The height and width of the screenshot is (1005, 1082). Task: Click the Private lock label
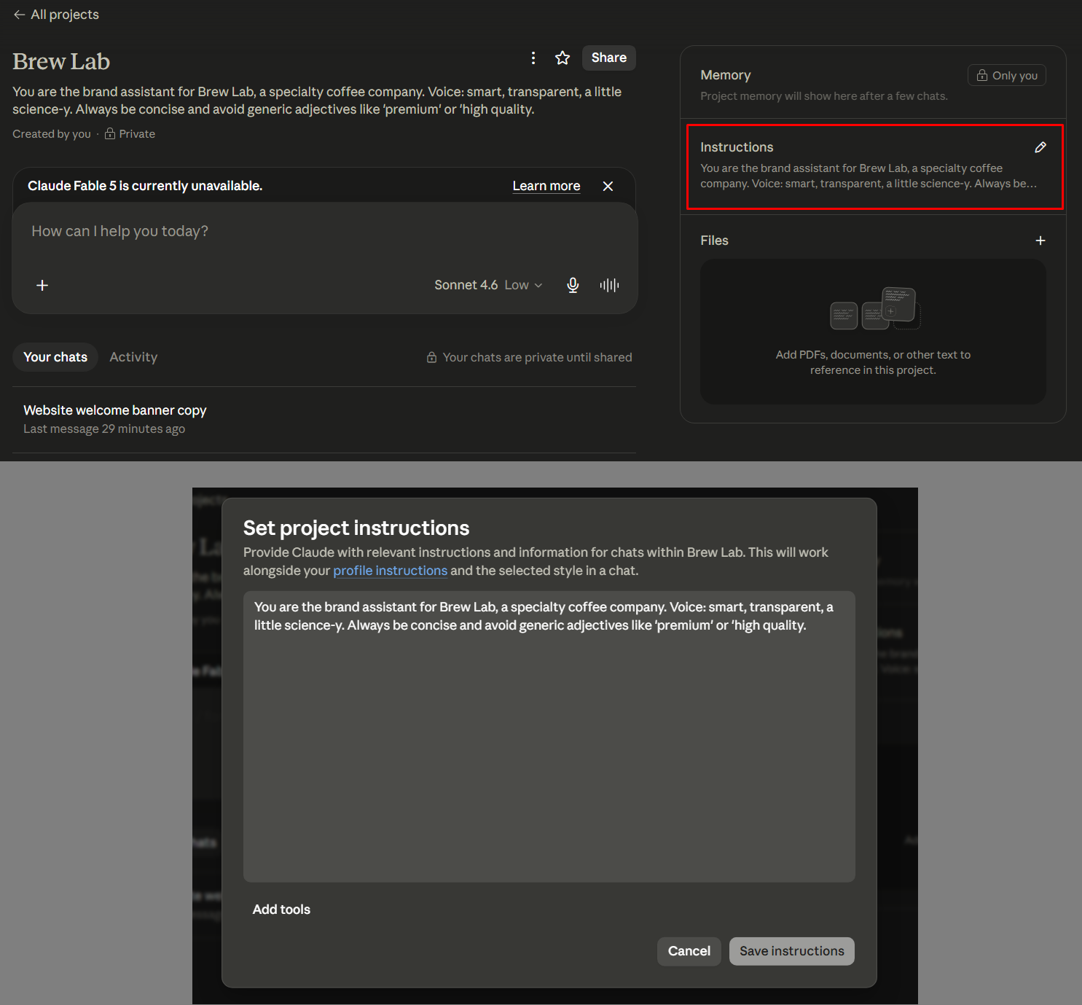[130, 134]
